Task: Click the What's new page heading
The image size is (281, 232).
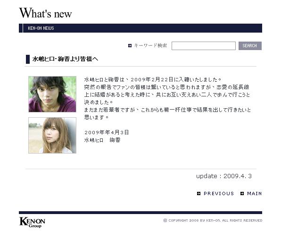Action: tap(45, 13)
